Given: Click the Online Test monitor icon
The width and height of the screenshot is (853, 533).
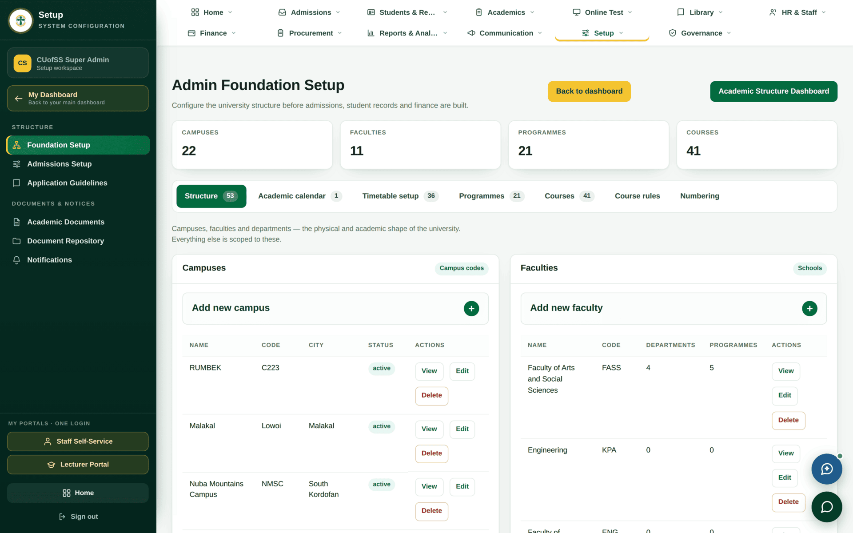Looking at the screenshot, I should (x=577, y=12).
